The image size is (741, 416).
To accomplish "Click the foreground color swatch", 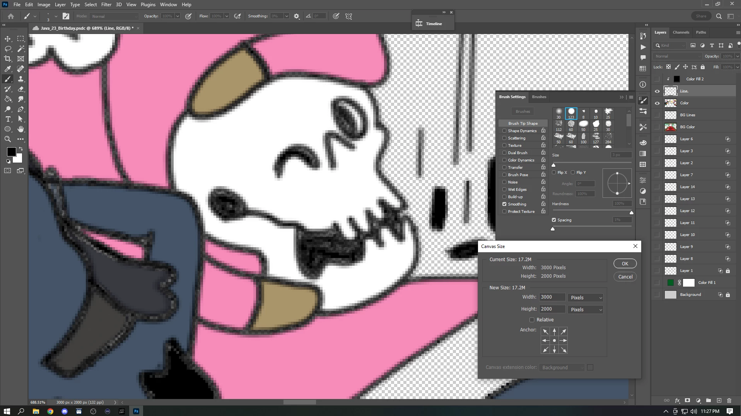I will pyautogui.click(x=11, y=152).
